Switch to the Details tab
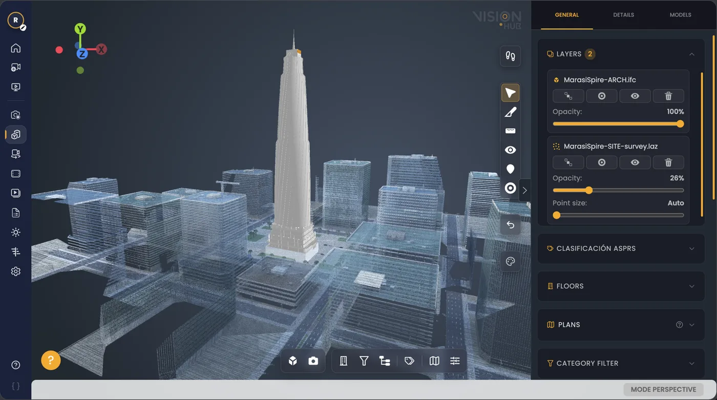This screenshot has width=717, height=400. pos(624,15)
